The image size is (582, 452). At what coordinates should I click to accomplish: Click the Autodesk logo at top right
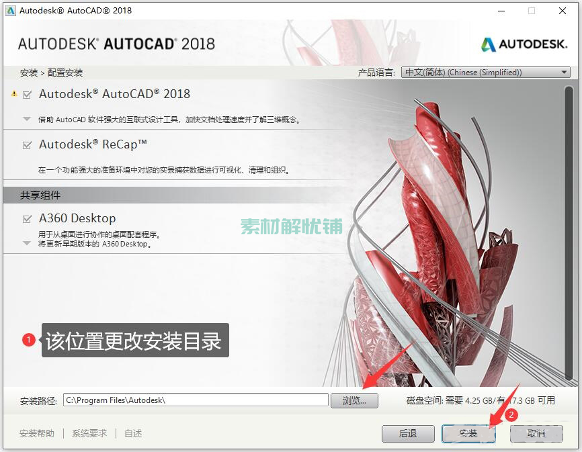coord(524,44)
